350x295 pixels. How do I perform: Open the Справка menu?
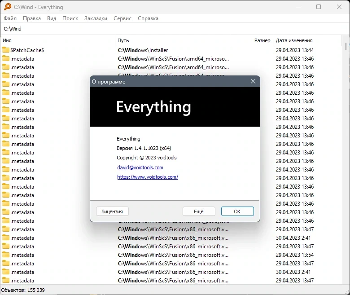[148, 18]
